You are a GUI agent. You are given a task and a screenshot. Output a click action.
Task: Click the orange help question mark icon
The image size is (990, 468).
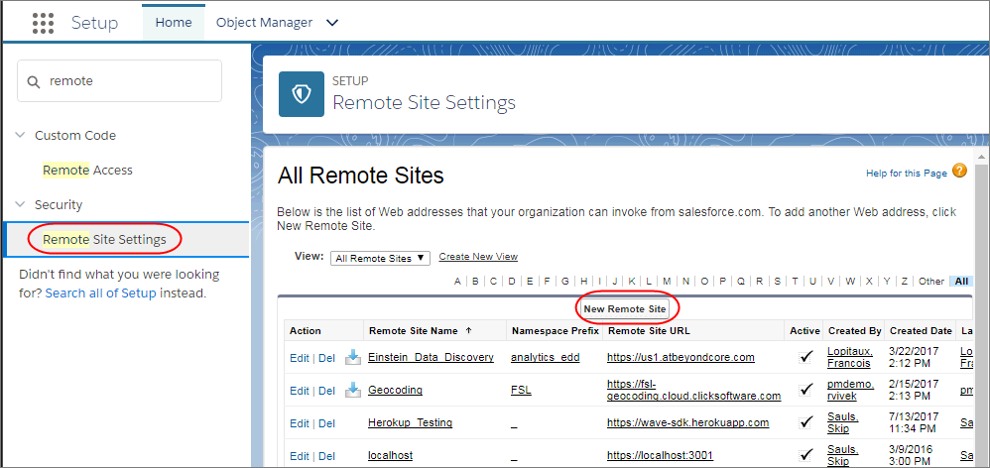coord(959,171)
